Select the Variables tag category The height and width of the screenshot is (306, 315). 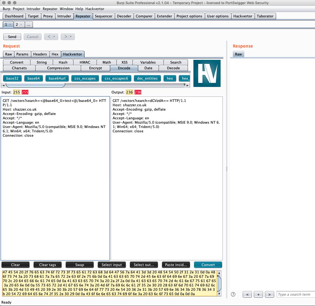point(148,62)
